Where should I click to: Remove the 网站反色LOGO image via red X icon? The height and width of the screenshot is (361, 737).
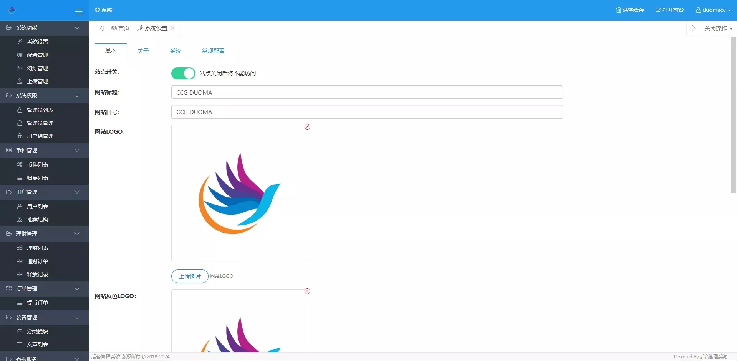coord(307,291)
